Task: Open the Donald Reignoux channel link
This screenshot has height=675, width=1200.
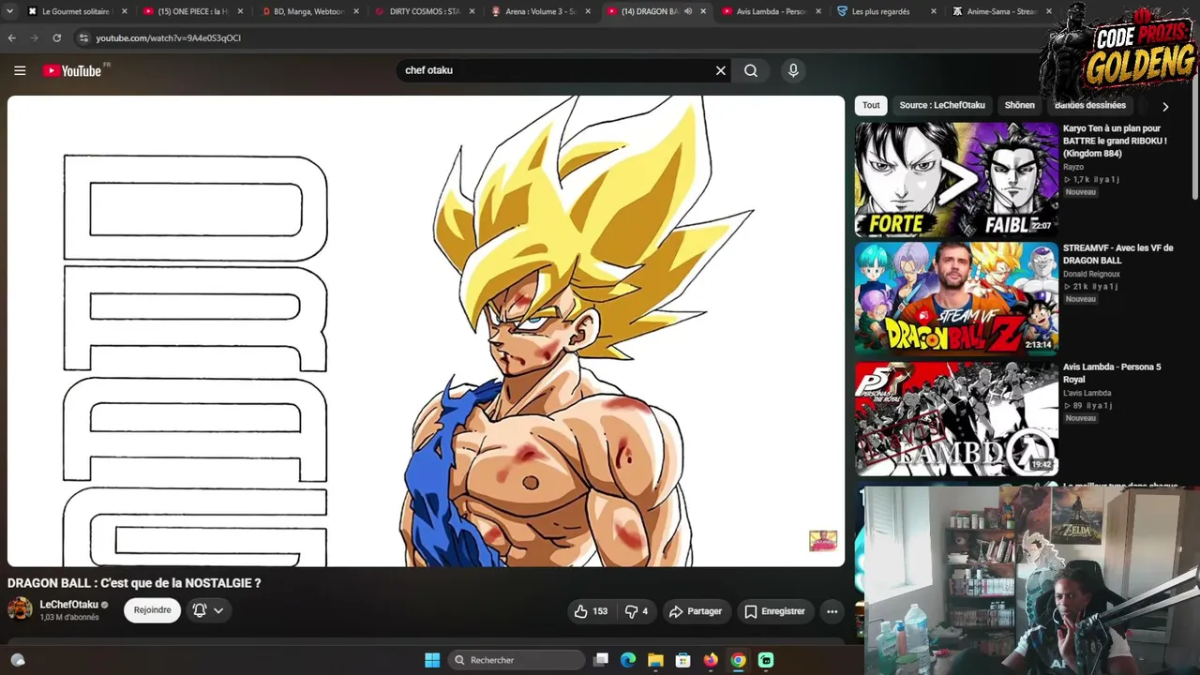Action: coord(1091,274)
